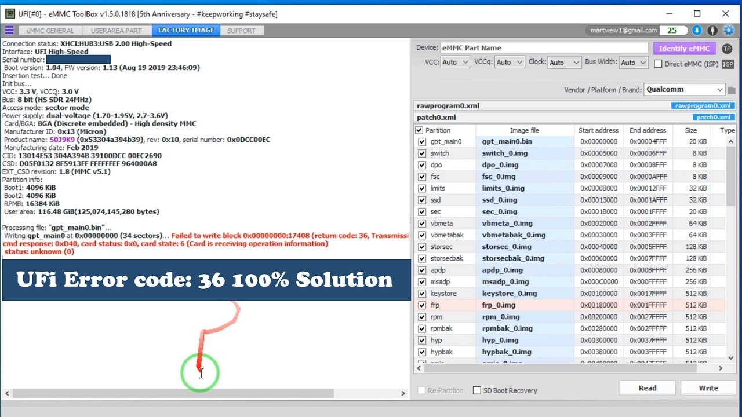Open the VCC dropdown
742x417 pixels.
[x=456, y=63]
